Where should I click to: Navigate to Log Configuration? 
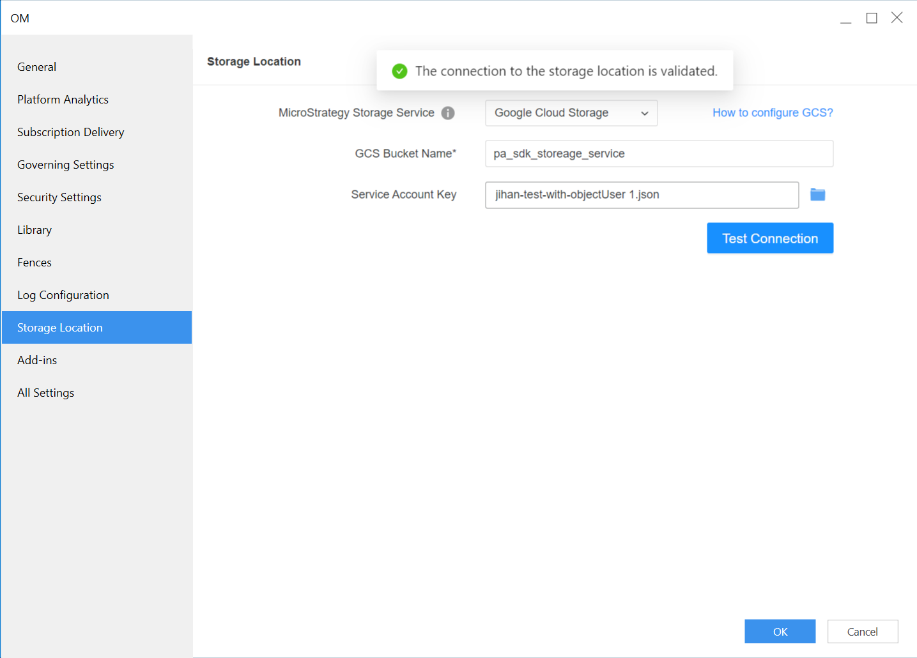click(x=63, y=295)
